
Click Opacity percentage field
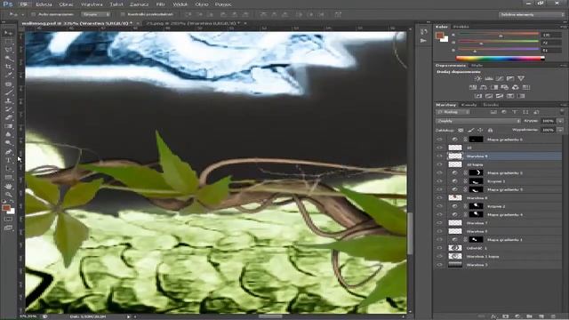click(x=548, y=121)
